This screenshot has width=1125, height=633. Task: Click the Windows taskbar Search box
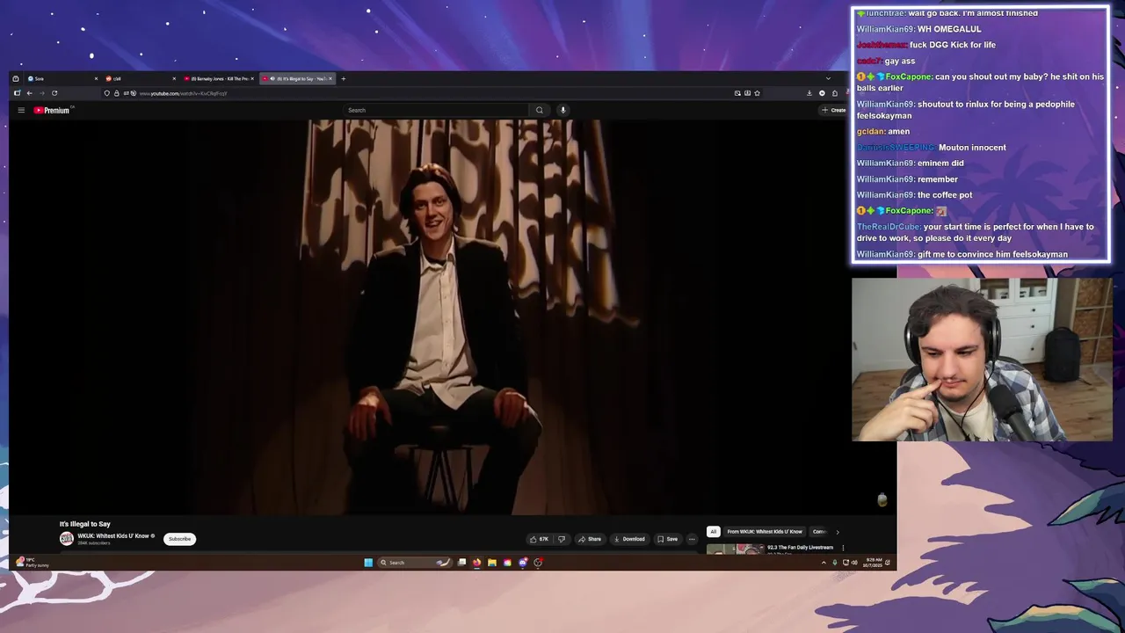pyautogui.click(x=415, y=563)
